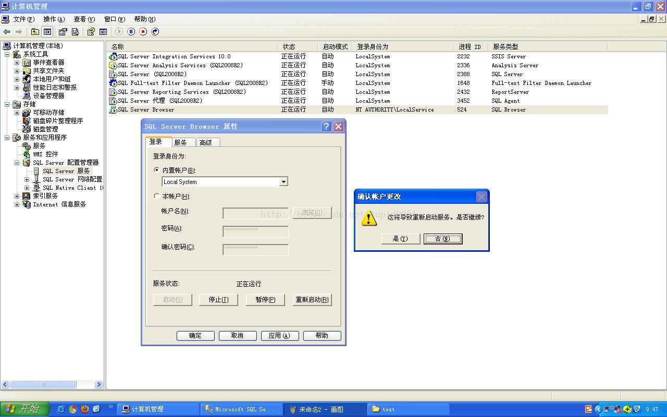
Task: Click 是(Y) to confirm service restart
Action: pos(400,239)
